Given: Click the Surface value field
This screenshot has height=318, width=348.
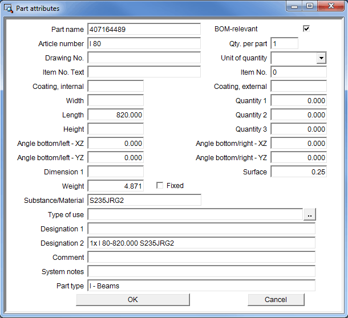Looking at the screenshot, I should click(298, 172).
